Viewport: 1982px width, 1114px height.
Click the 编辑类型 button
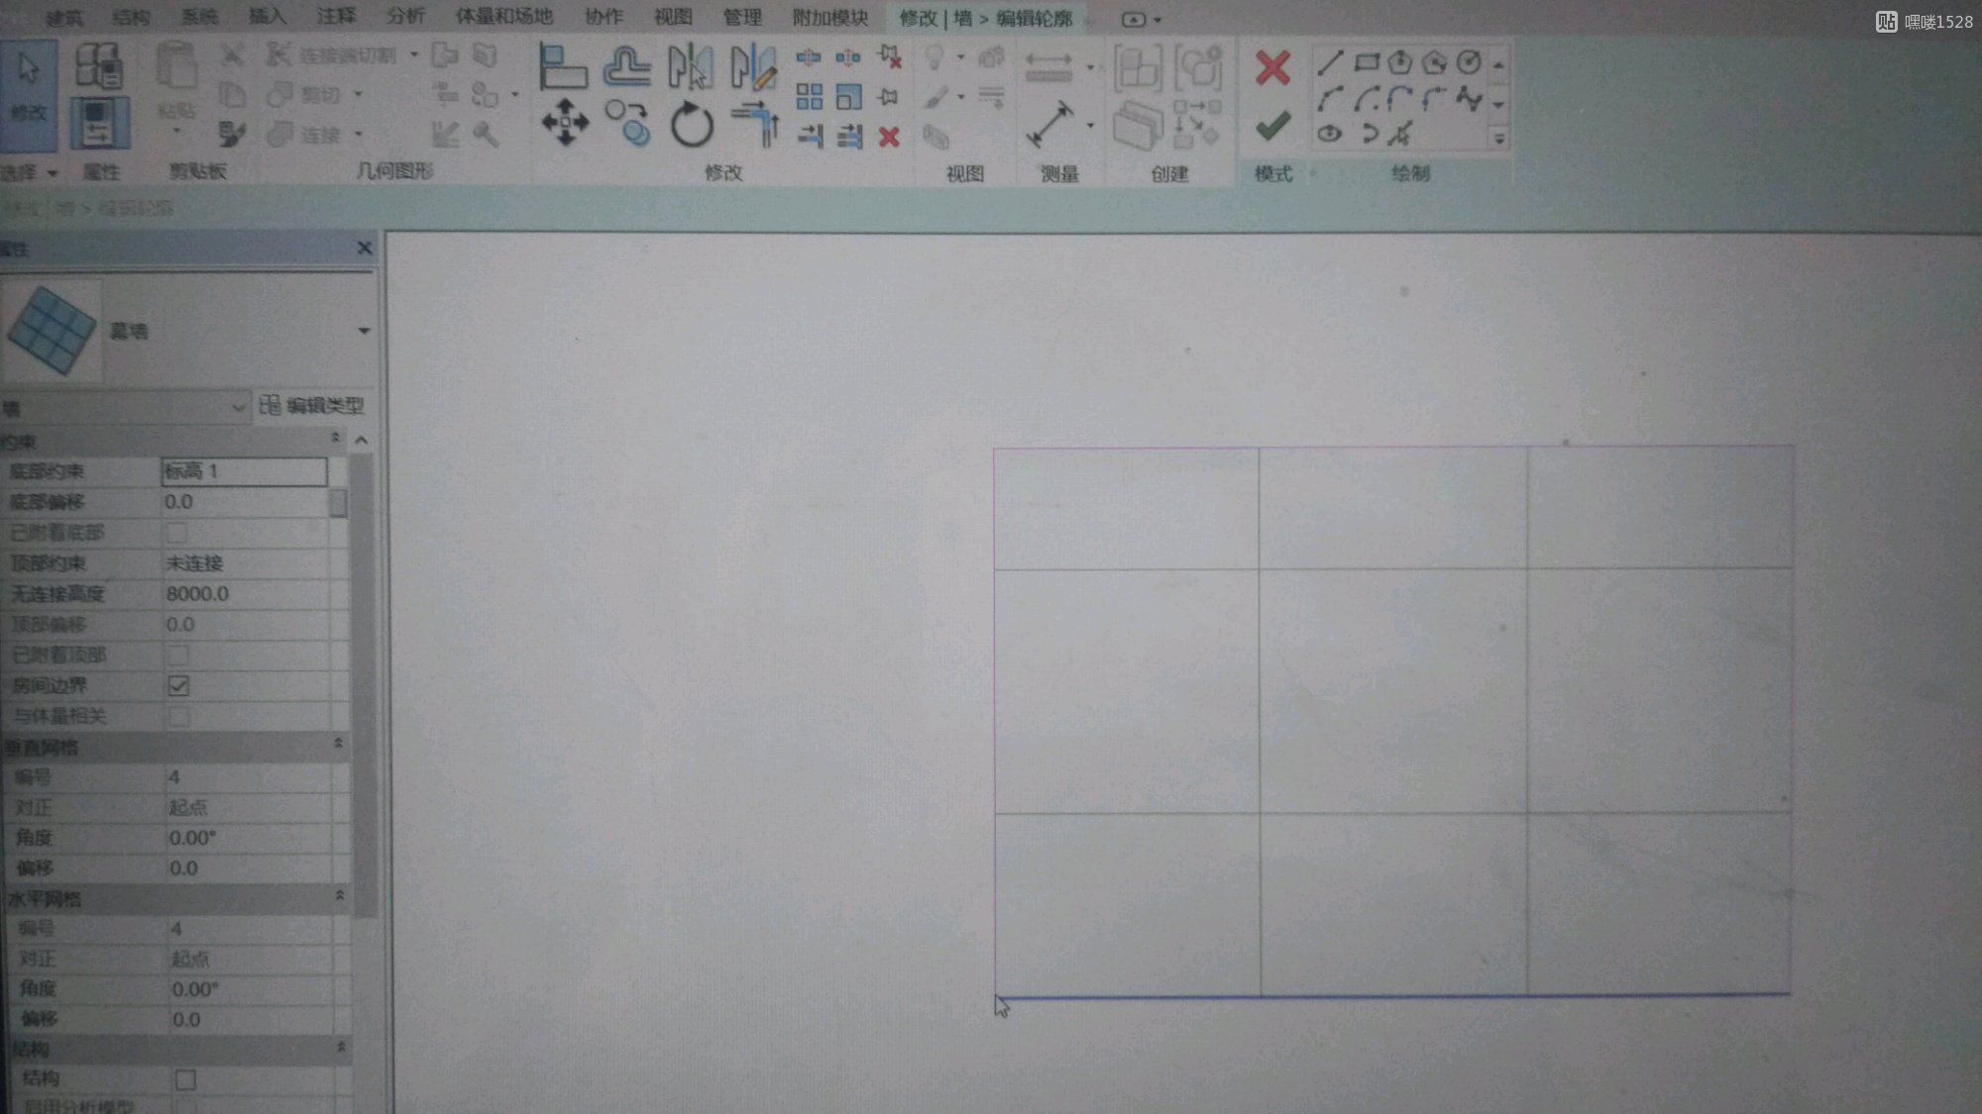[x=312, y=405]
